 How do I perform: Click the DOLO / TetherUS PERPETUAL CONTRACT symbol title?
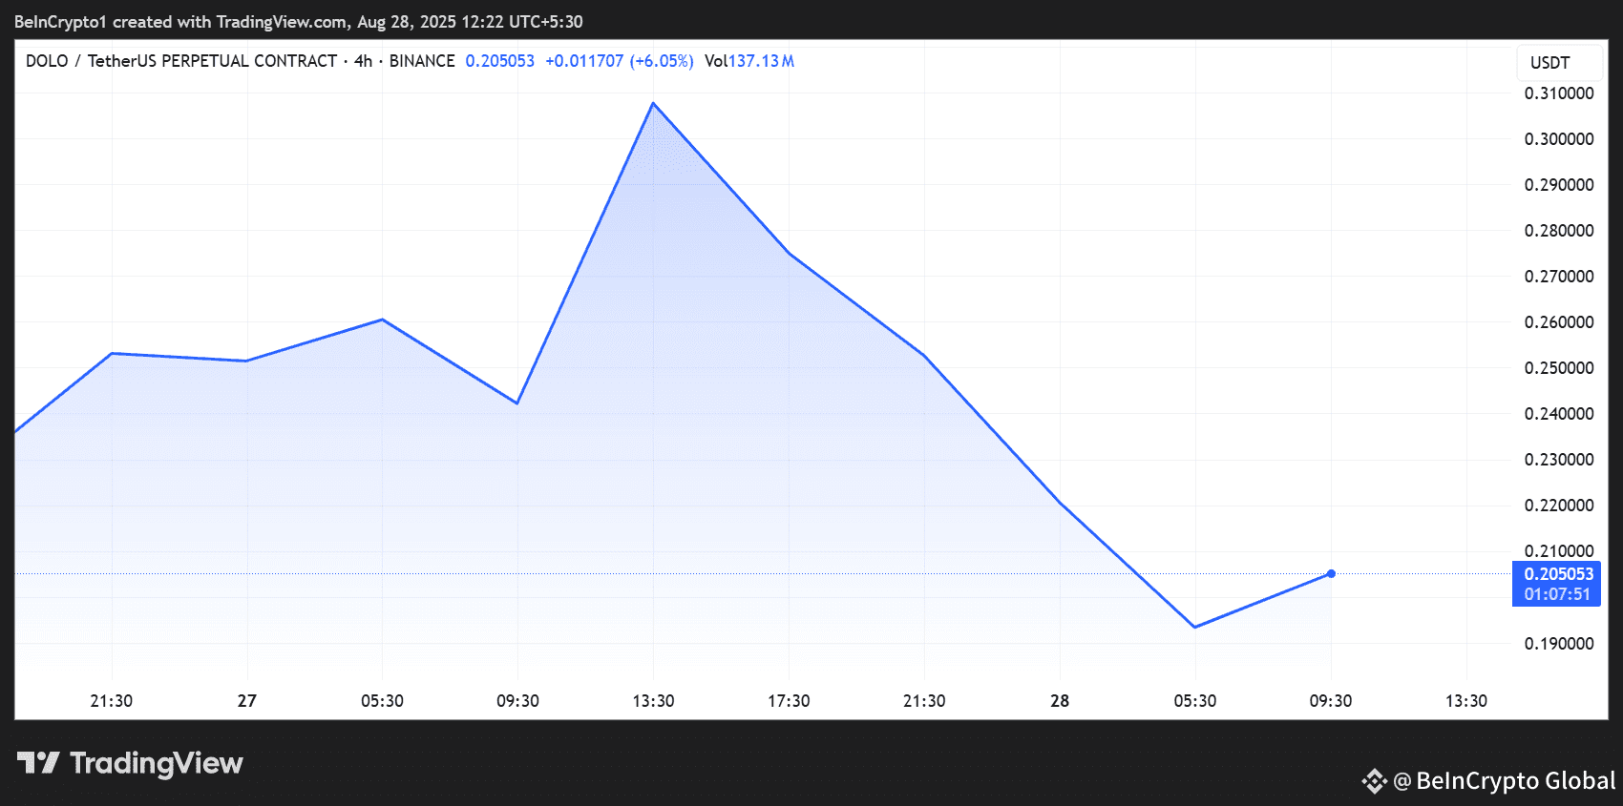pos(181,61)
